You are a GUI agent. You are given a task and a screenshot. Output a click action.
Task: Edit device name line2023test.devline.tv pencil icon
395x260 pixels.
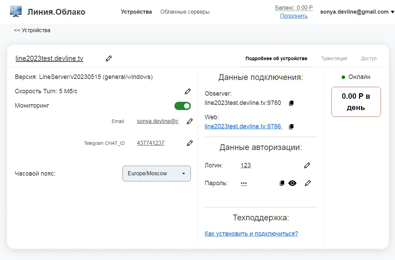click(x=108, y=58)
